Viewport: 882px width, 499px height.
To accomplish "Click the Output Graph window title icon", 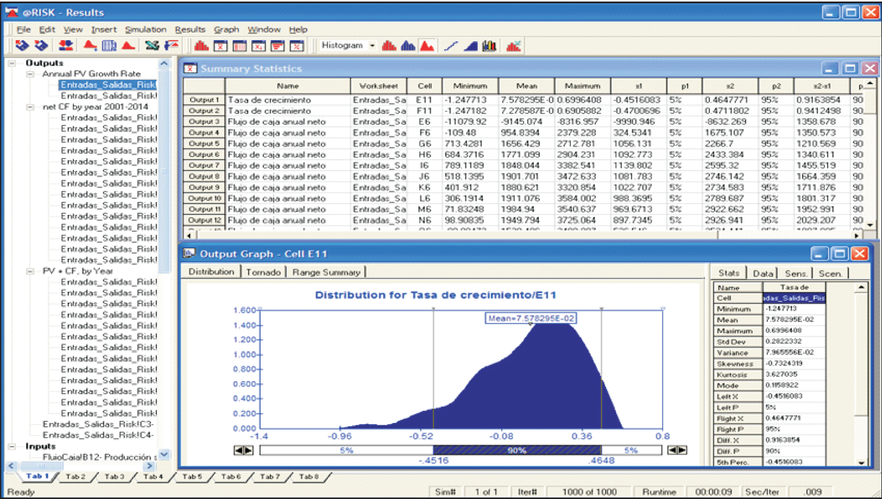I will click(189, 254).
